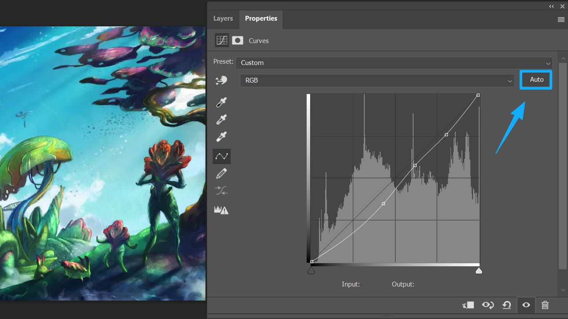Screen dimensions: 568x319
Task: Click the Auto button
Action: 536,80
